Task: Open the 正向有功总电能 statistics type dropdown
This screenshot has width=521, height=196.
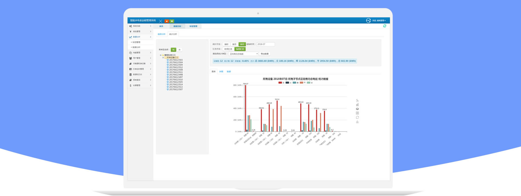Action: coord(243,54)
